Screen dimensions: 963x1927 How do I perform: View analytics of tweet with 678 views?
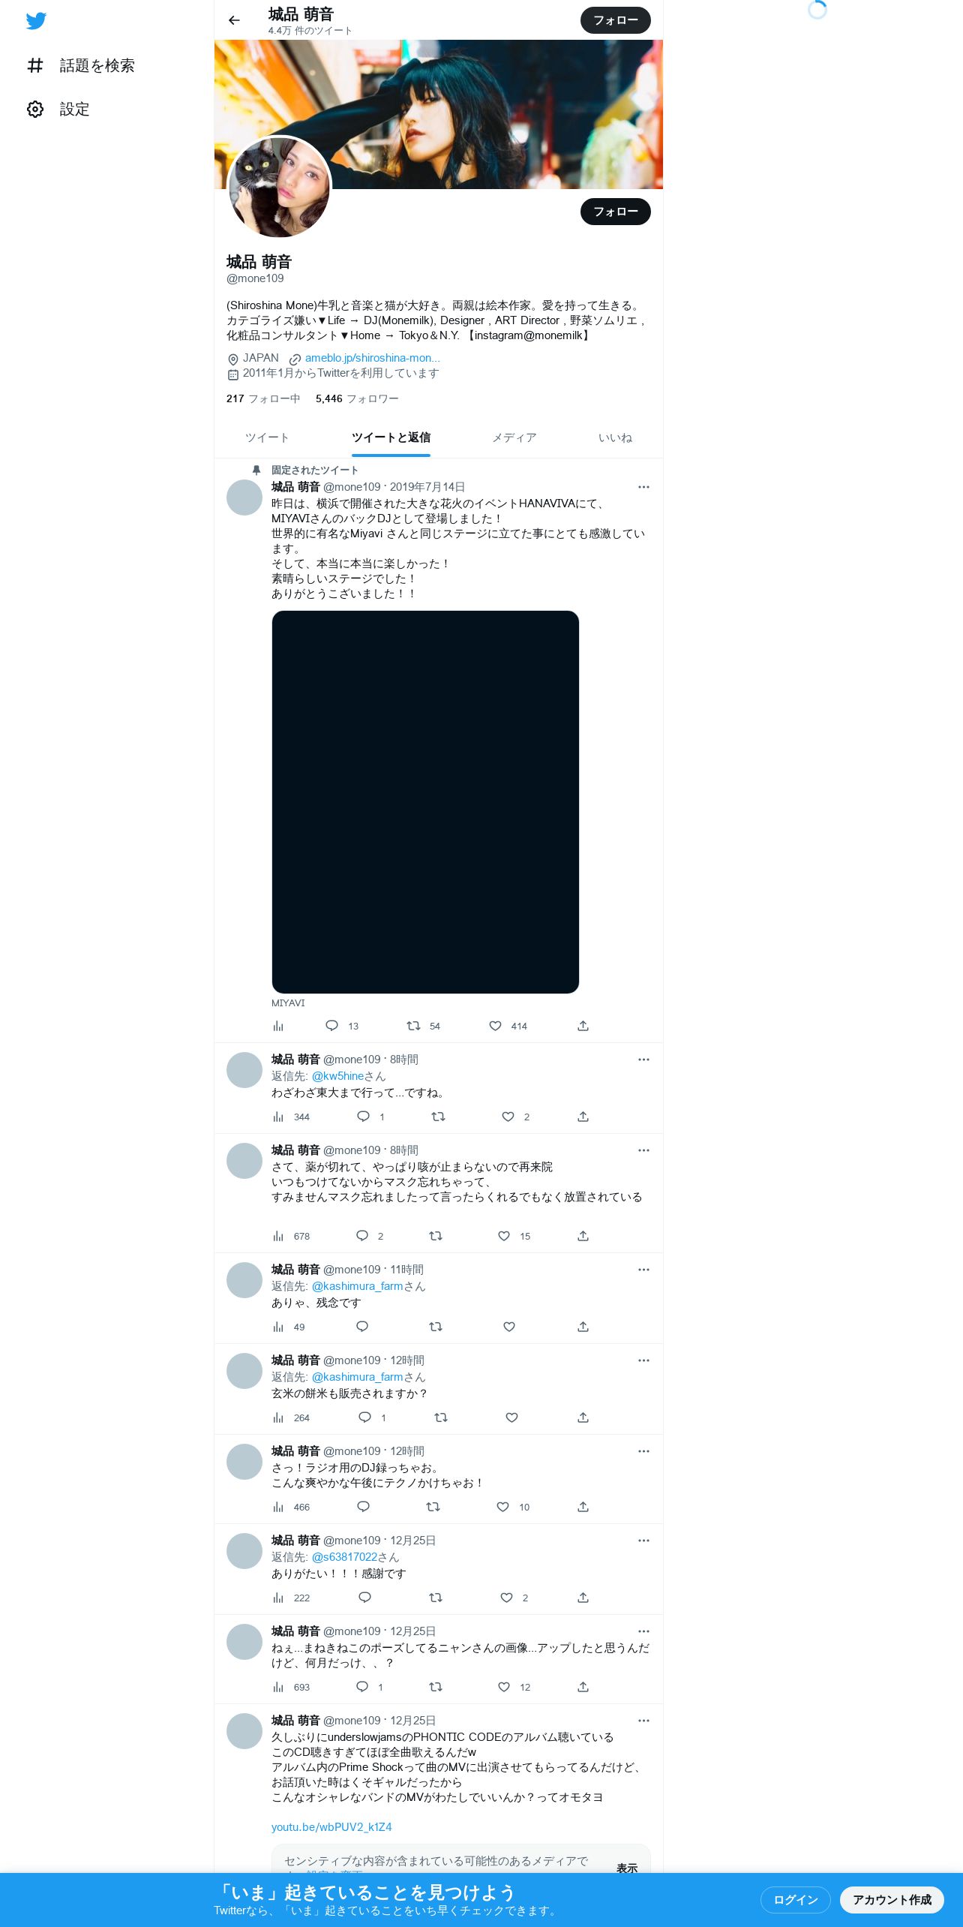pos(278,1236)
